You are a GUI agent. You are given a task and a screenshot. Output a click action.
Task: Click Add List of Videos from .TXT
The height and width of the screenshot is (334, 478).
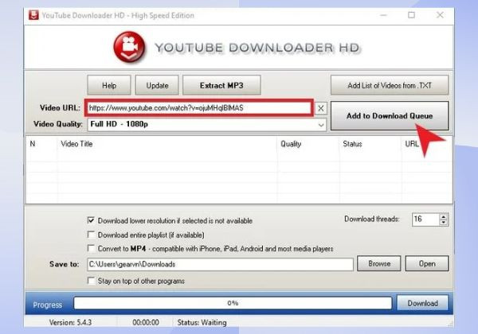[390, 85]
